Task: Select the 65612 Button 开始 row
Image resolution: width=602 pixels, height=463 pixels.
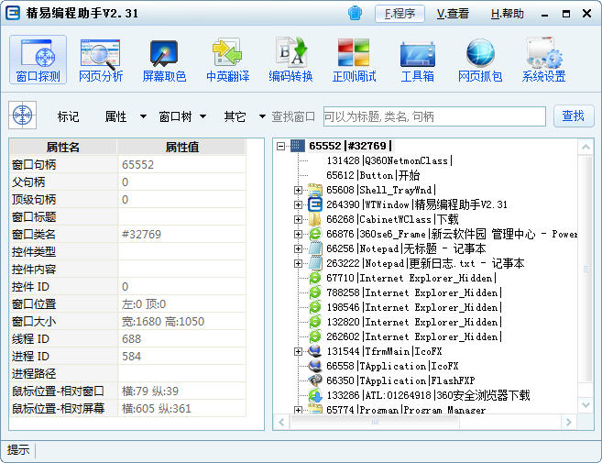Action: [373, 175]
